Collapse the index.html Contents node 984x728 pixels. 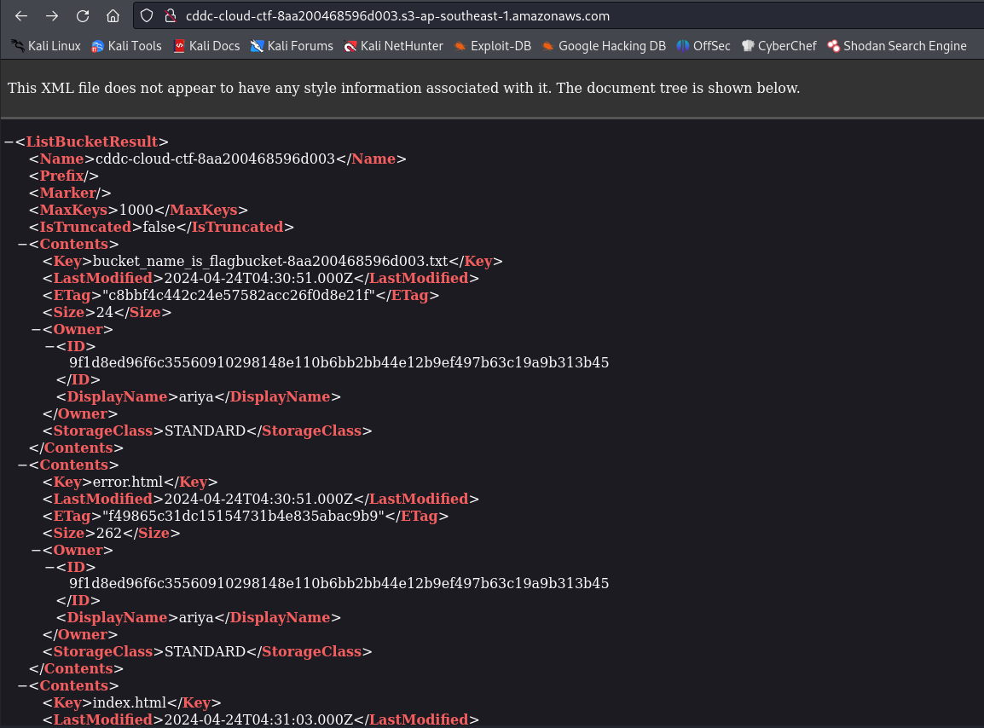[22, 686]
